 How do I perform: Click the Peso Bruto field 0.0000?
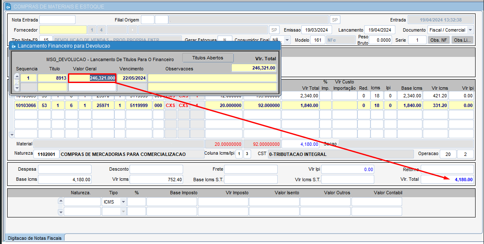pos(380,40)
